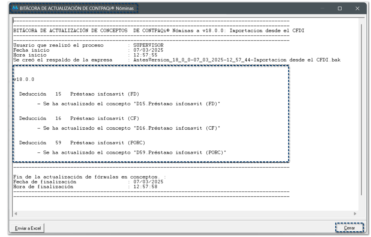371x237 pixels.
Task: Click the 'D16.Préstamo infonavit (CF)' updated line
Action: point(129,128)
